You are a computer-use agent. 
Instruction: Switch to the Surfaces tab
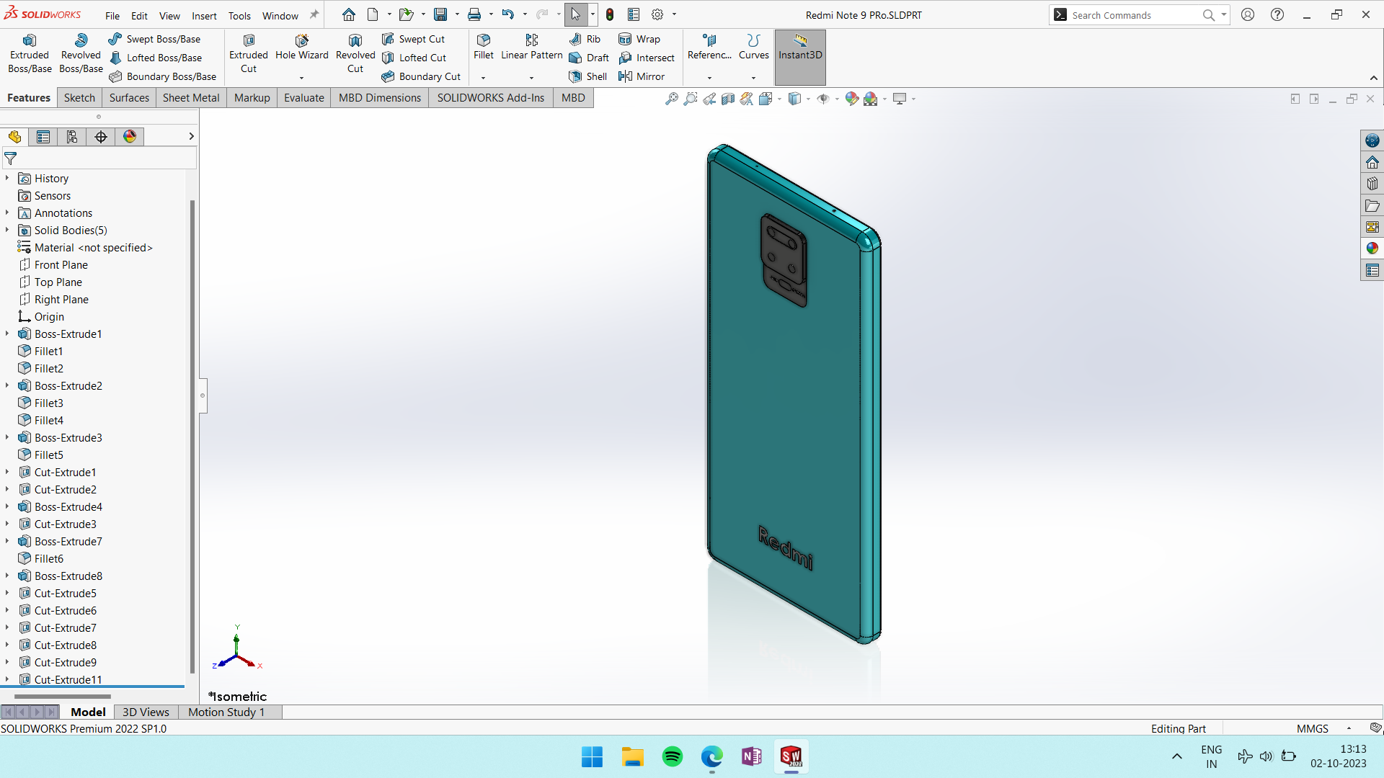point(129,98)
